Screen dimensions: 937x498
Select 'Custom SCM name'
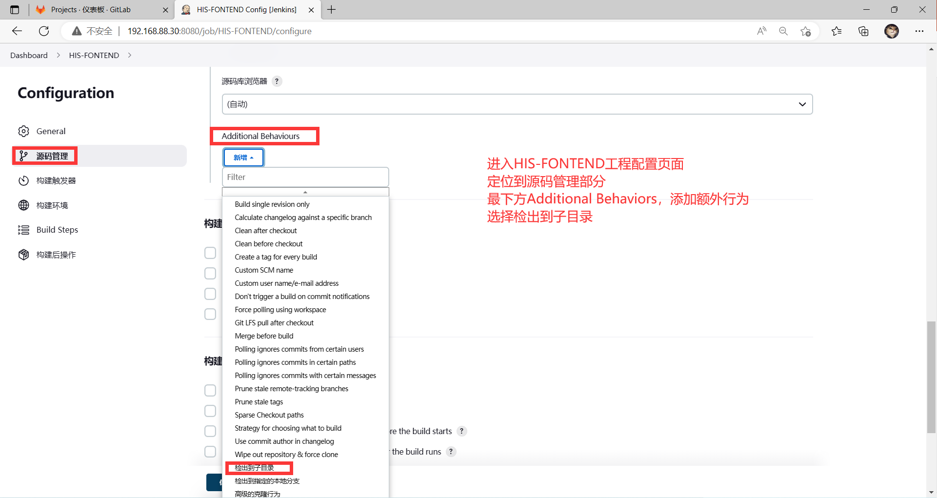pos(264,270)
